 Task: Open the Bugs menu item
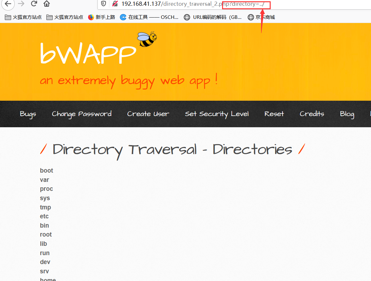tap(28, 114)
